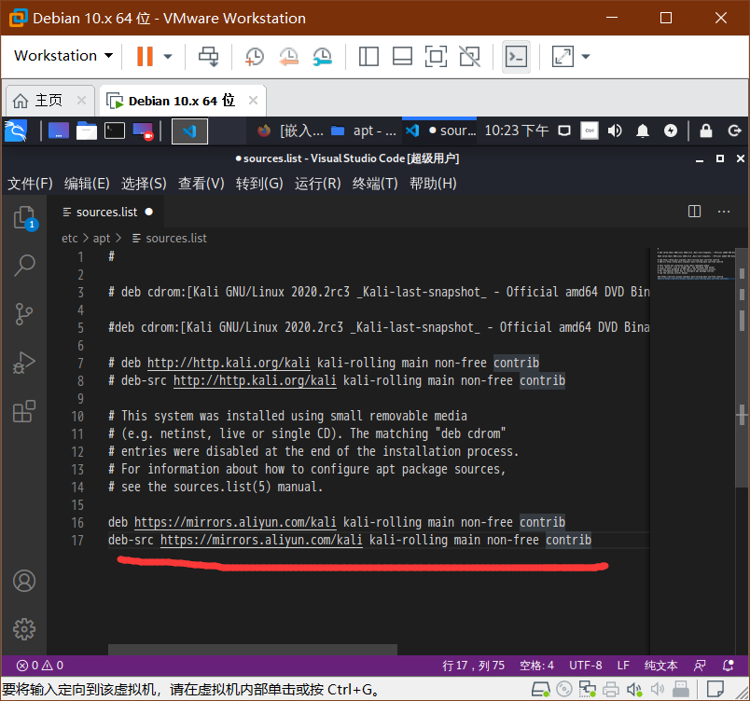Change file encoding UTF-8
The image size is (750, 701).
coord(586,666)
